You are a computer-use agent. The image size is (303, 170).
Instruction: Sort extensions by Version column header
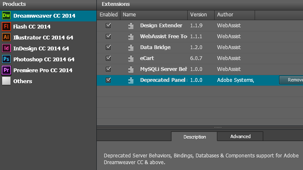coord(201,15)
